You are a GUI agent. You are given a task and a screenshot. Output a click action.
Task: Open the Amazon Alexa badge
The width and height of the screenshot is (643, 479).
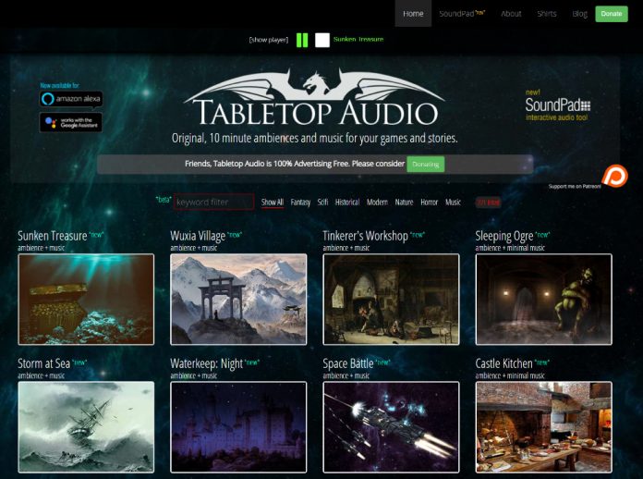[71, 99]
